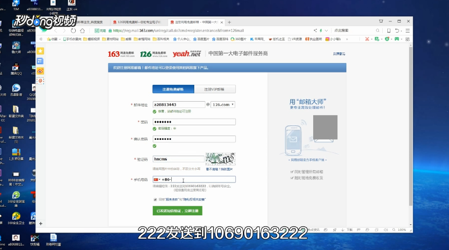Click the search magnifier in search box
This screenshot has width=449, height=250.
tap(378, 30)
